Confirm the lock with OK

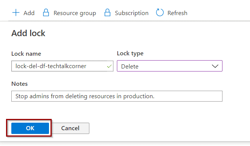[x=30, y=128]
